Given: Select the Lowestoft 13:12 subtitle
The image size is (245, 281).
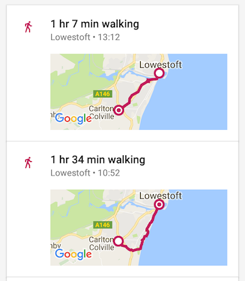Looking at the screenshot, I should point(85,37).
